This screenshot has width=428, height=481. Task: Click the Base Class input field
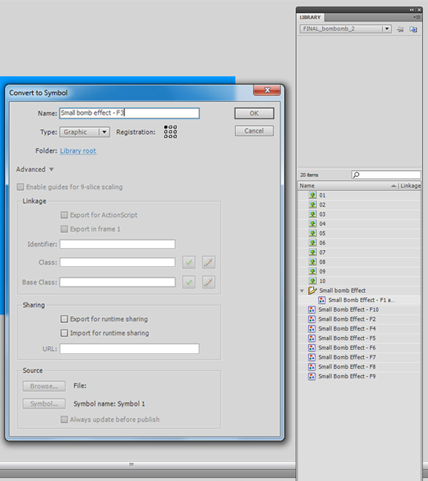pyautogui.click(x=118, y=282)
